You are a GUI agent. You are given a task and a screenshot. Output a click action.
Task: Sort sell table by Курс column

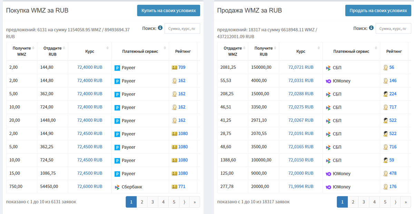coord(301,51)
